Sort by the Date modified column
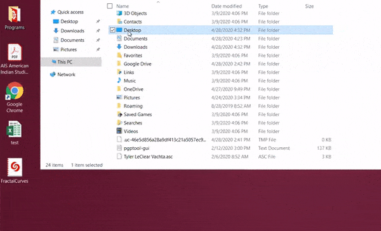The height and width of the screenshot is (231, 381). (227, 6)
